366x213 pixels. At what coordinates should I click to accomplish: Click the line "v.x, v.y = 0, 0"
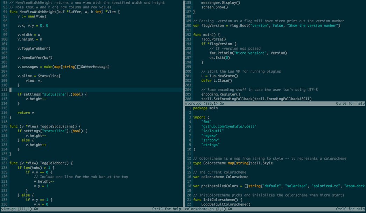click(x=33, y=25)
